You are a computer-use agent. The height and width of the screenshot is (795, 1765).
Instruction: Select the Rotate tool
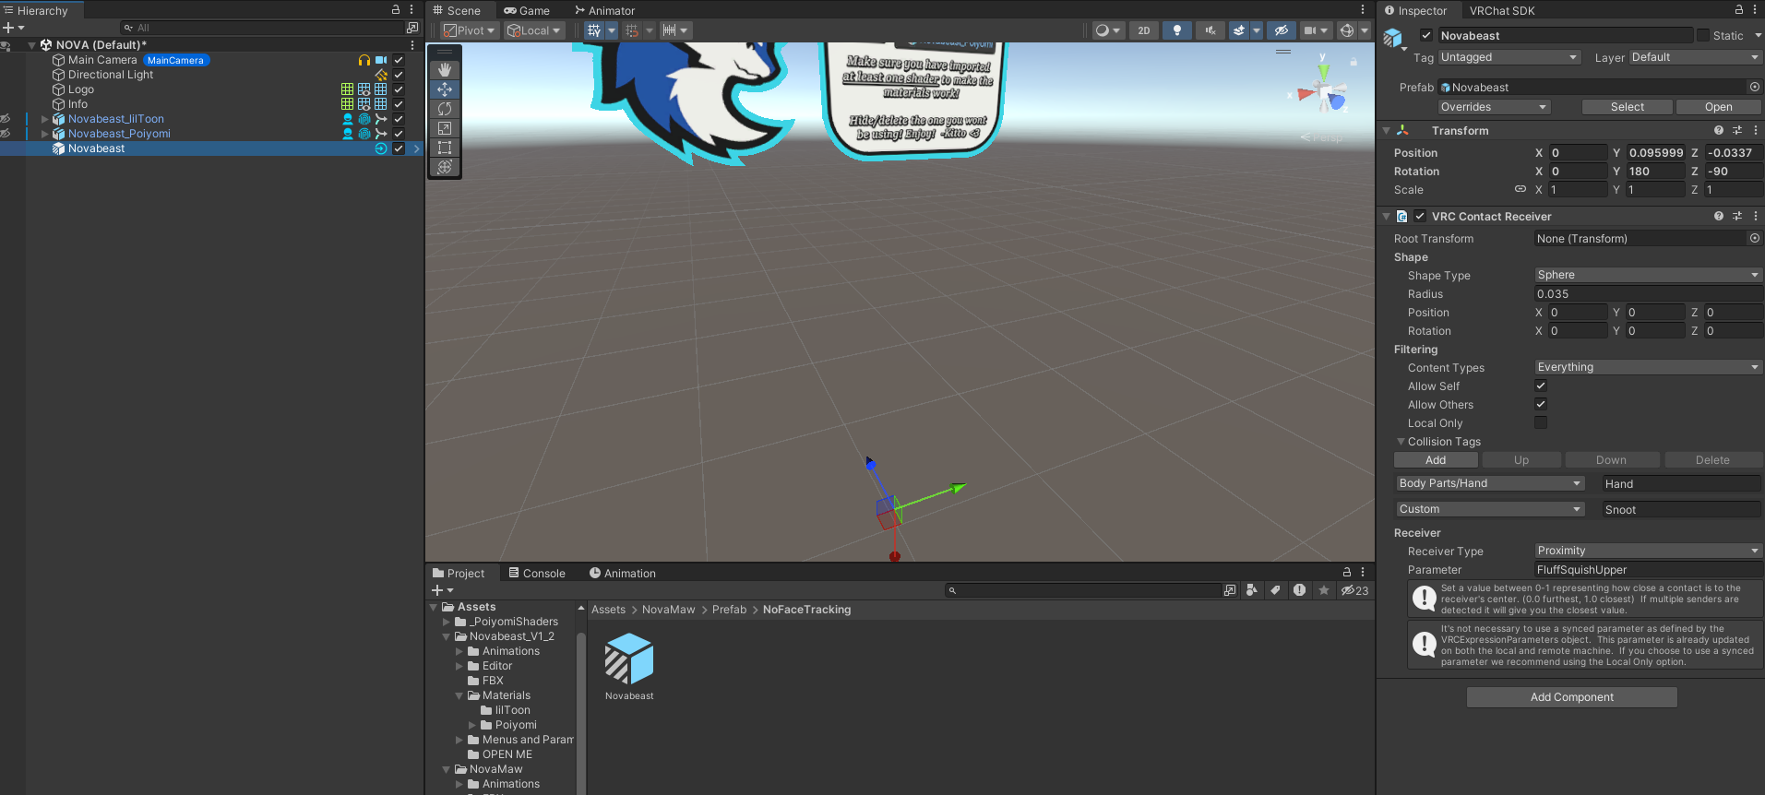(x=445, y=109)
